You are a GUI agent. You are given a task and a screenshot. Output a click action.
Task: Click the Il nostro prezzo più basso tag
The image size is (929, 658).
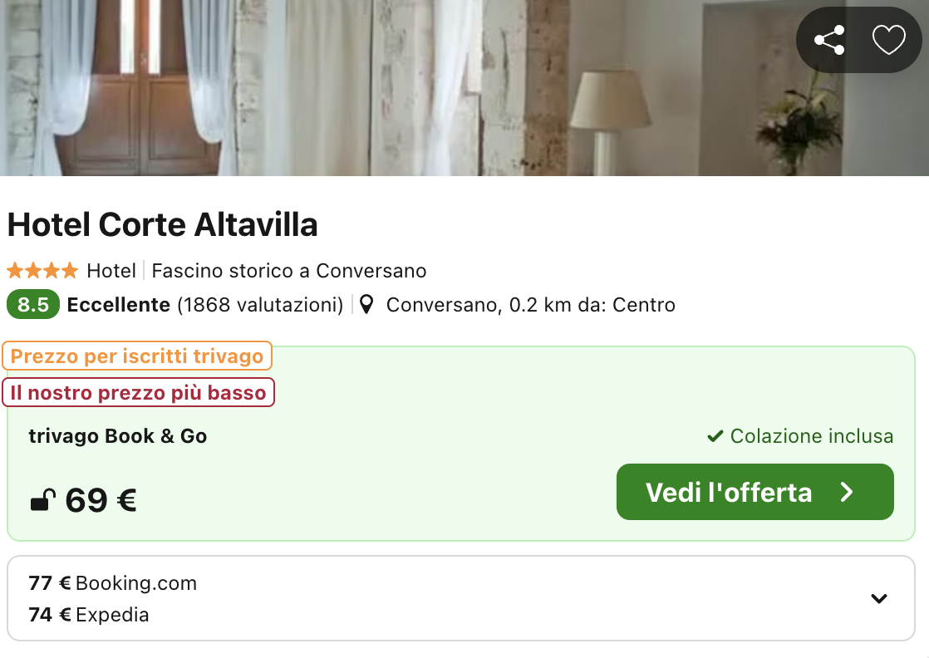click(138, 392)
